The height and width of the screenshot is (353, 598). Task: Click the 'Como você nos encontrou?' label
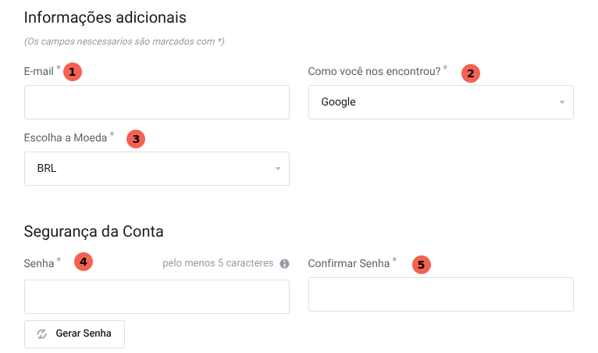374,71
